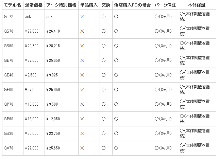Click the X mark in GS60 row

tap(82, 46)
